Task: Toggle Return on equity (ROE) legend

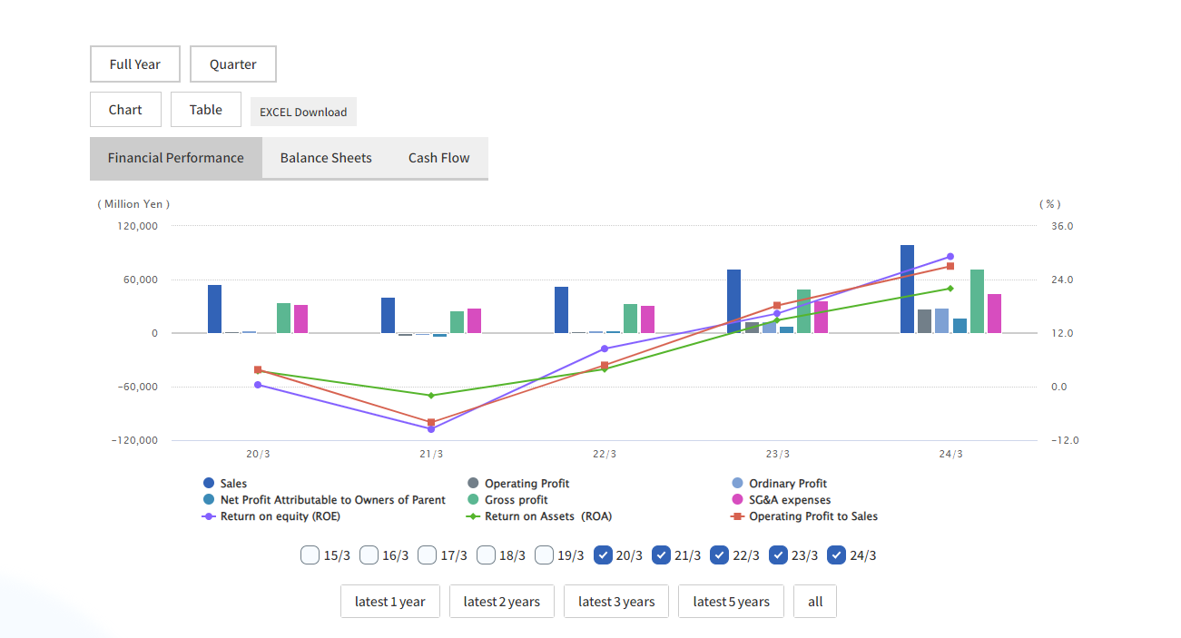Action: (x=271, y=516)
